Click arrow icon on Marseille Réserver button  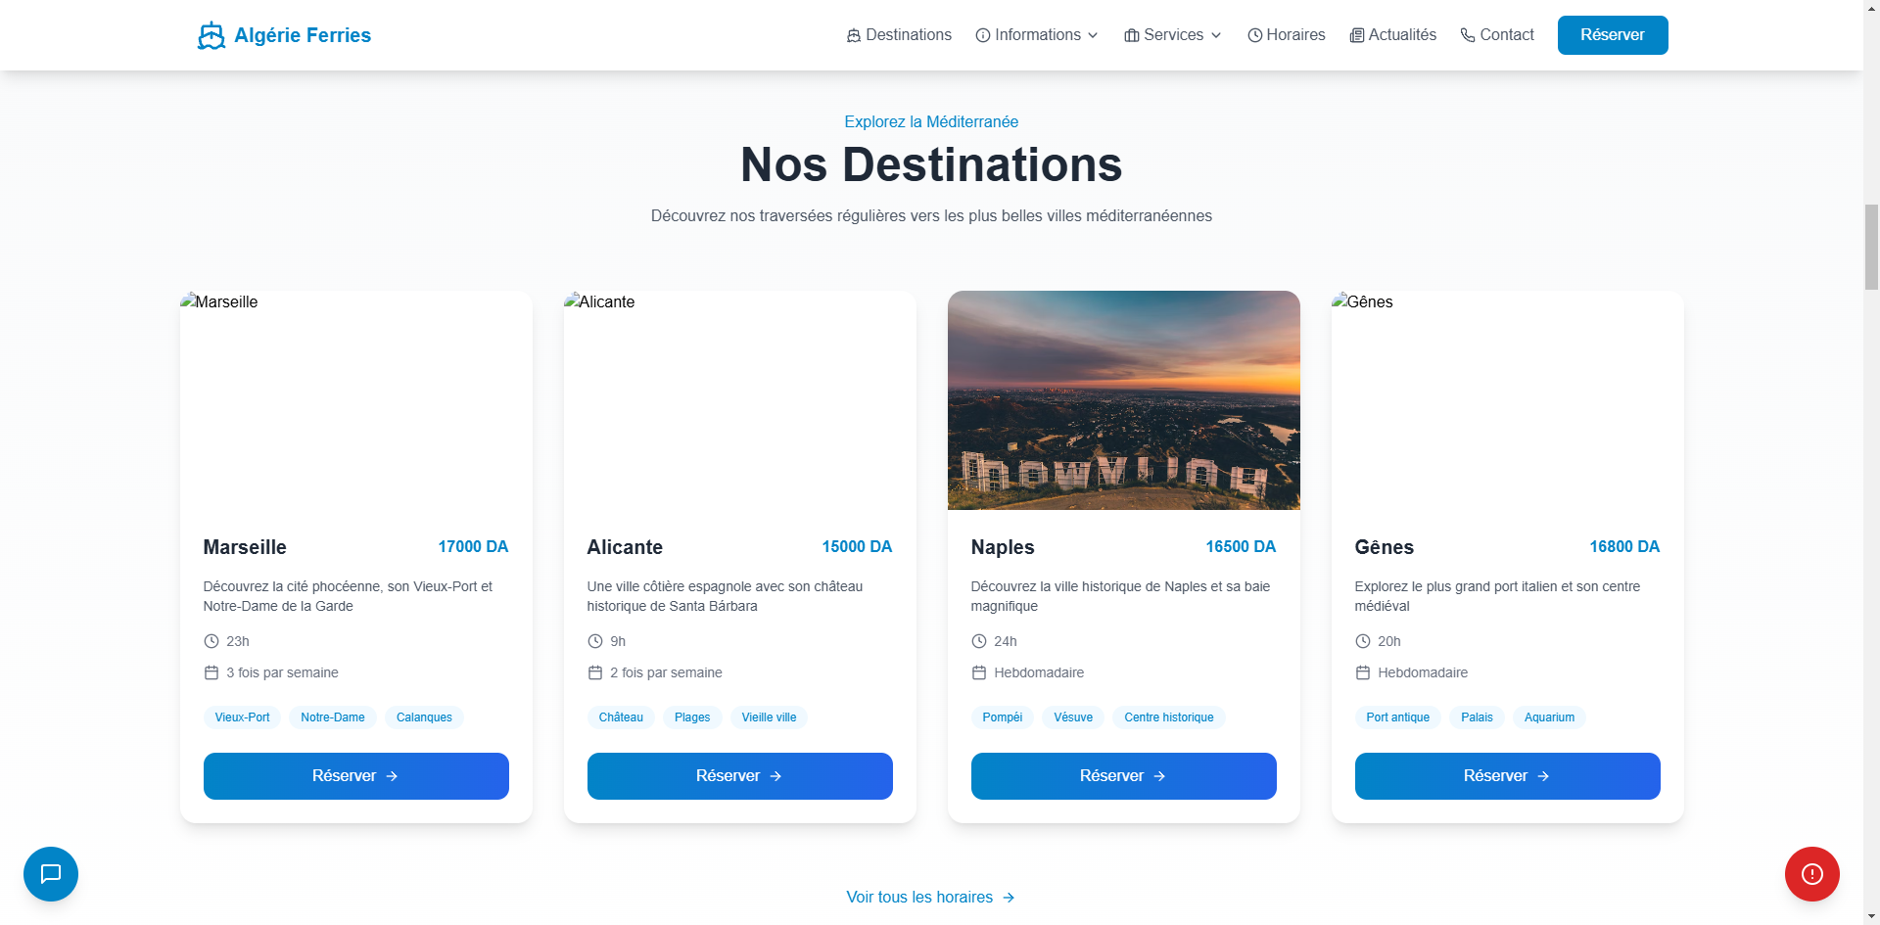coord(392,776)
